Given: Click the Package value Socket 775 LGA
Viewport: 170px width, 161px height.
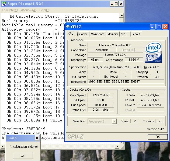Looking at the screenshot, I should click(115, 55).
